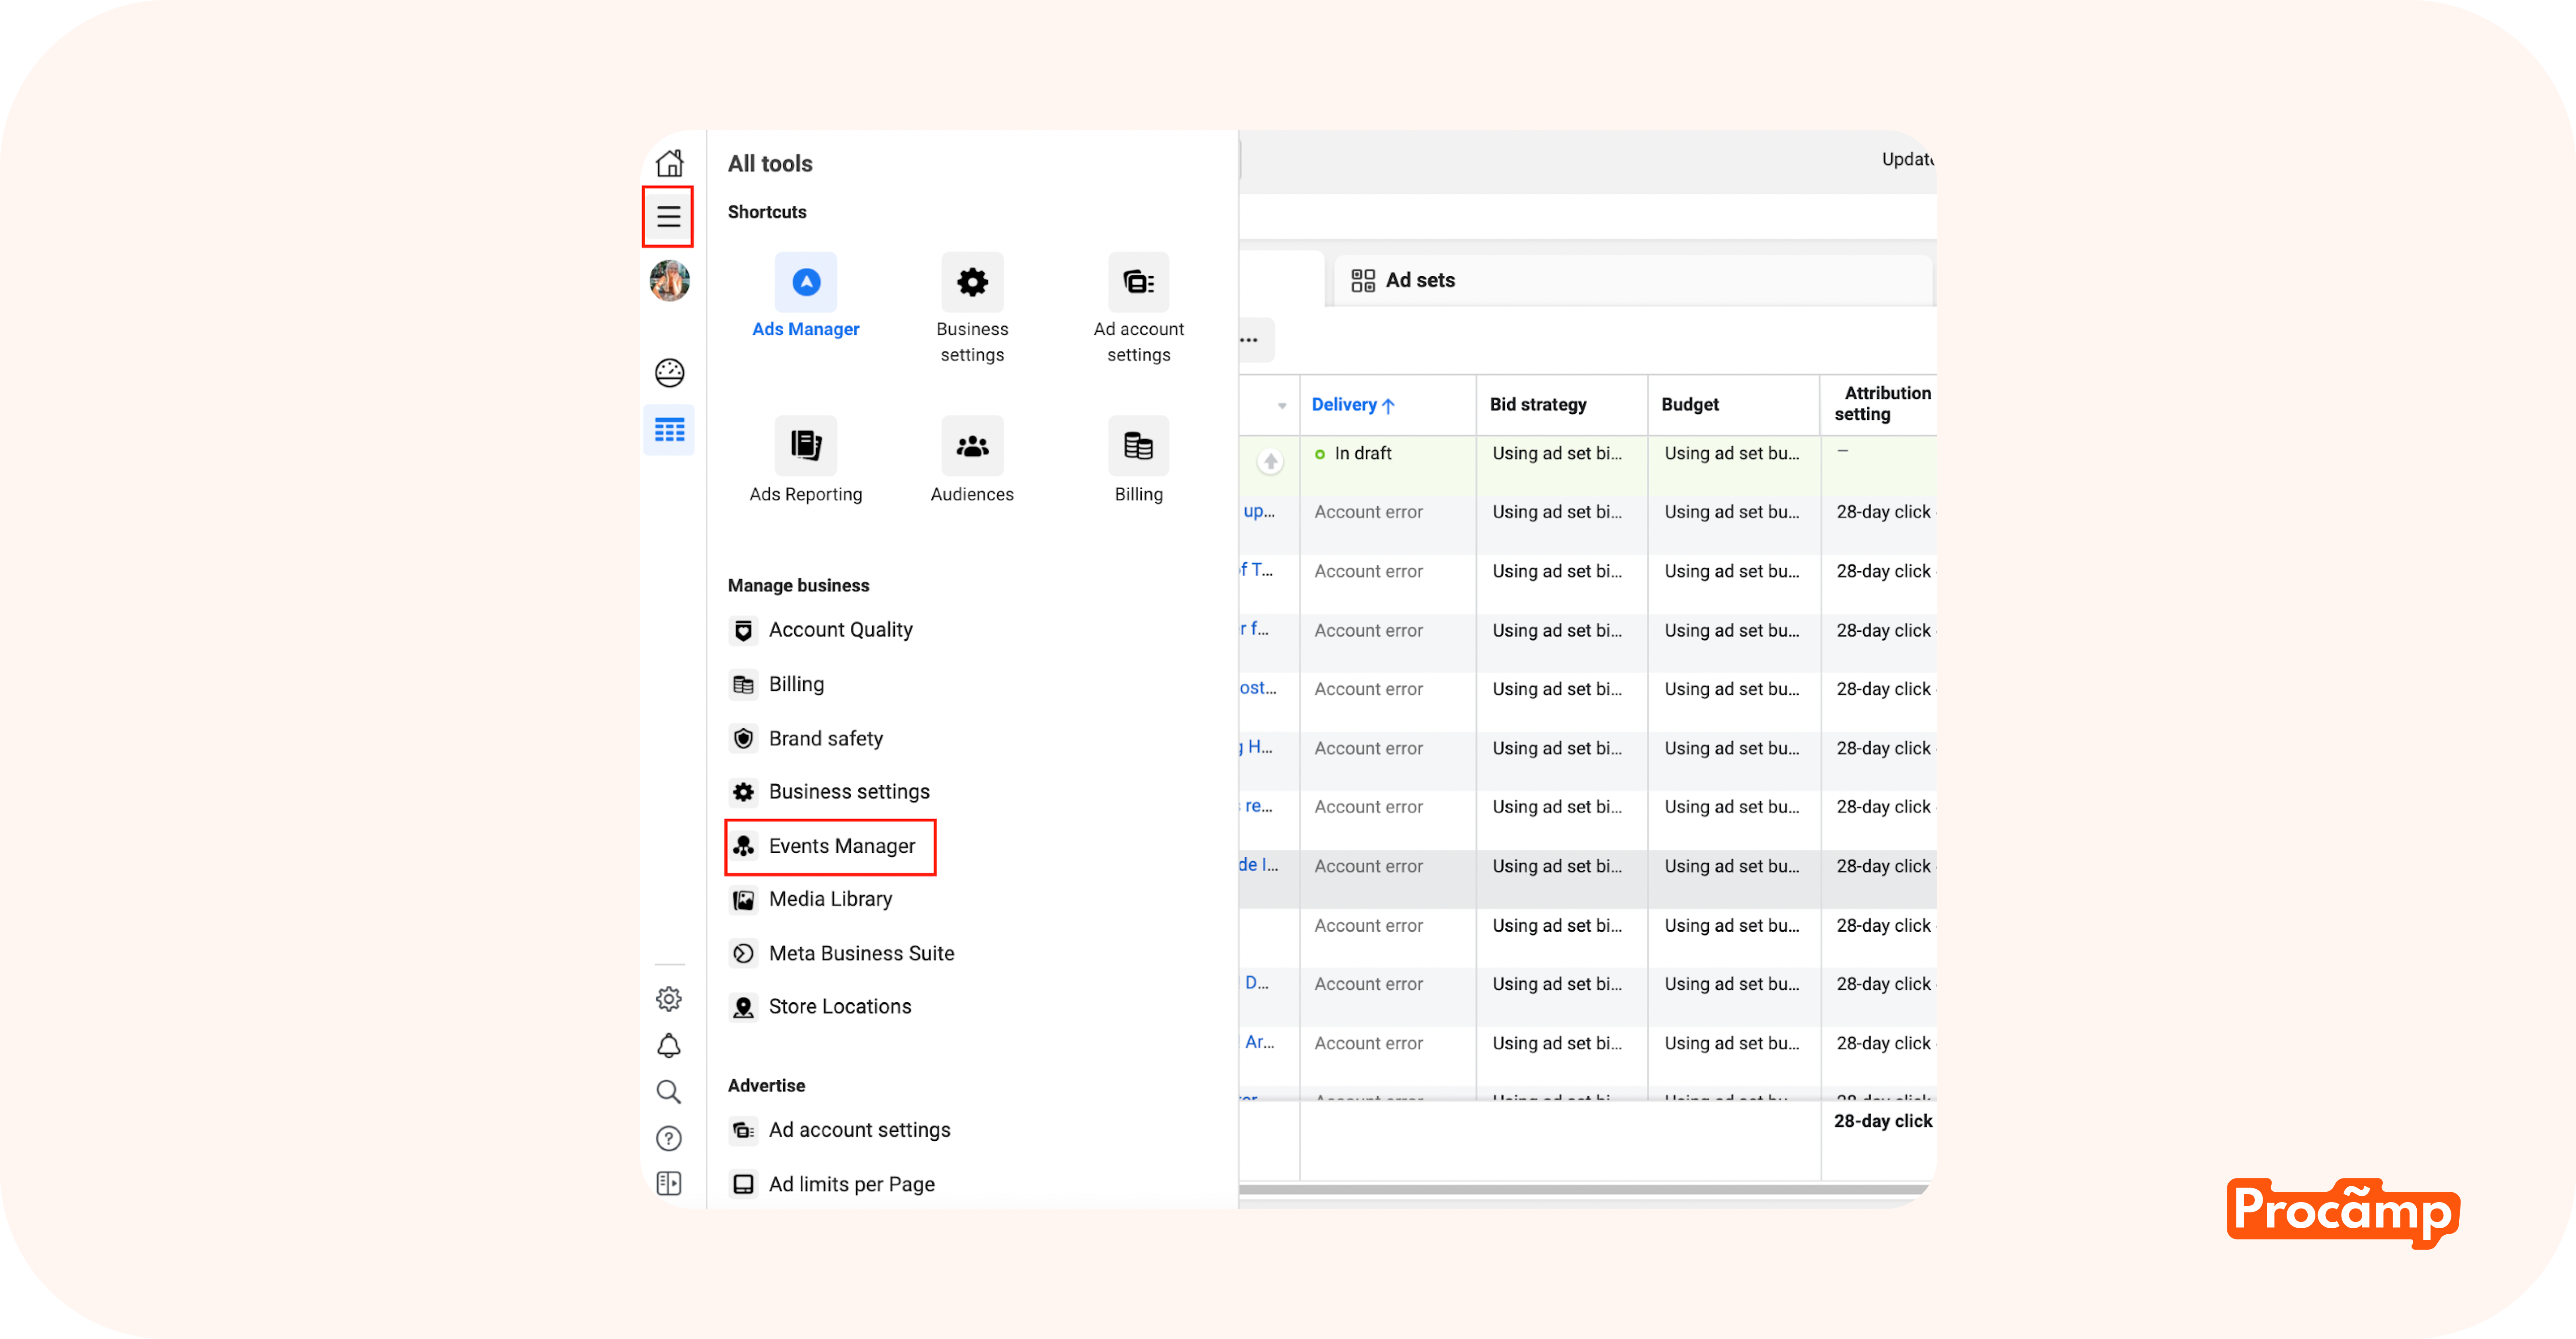Click the Media Library image icon
Viewport: 2576px width, 1339px height.
(x=743, y=900)
